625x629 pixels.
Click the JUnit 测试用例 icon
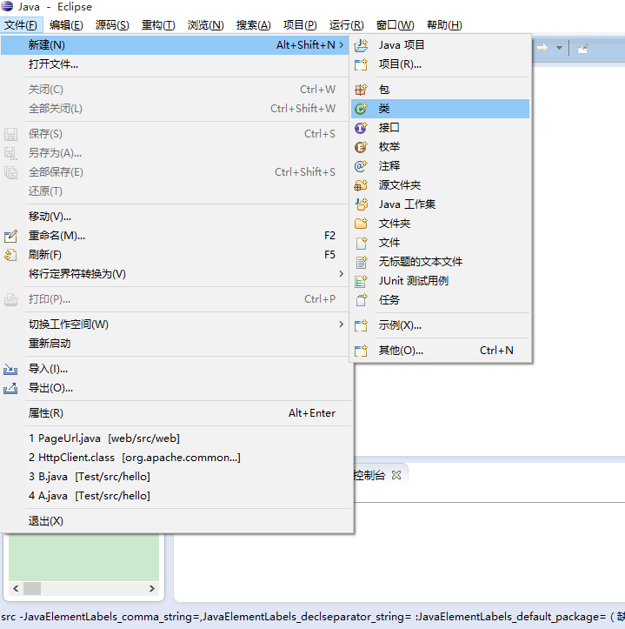pos(361,281)
